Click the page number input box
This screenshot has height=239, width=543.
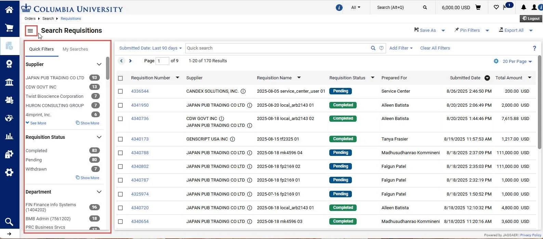tap(162, 61)
